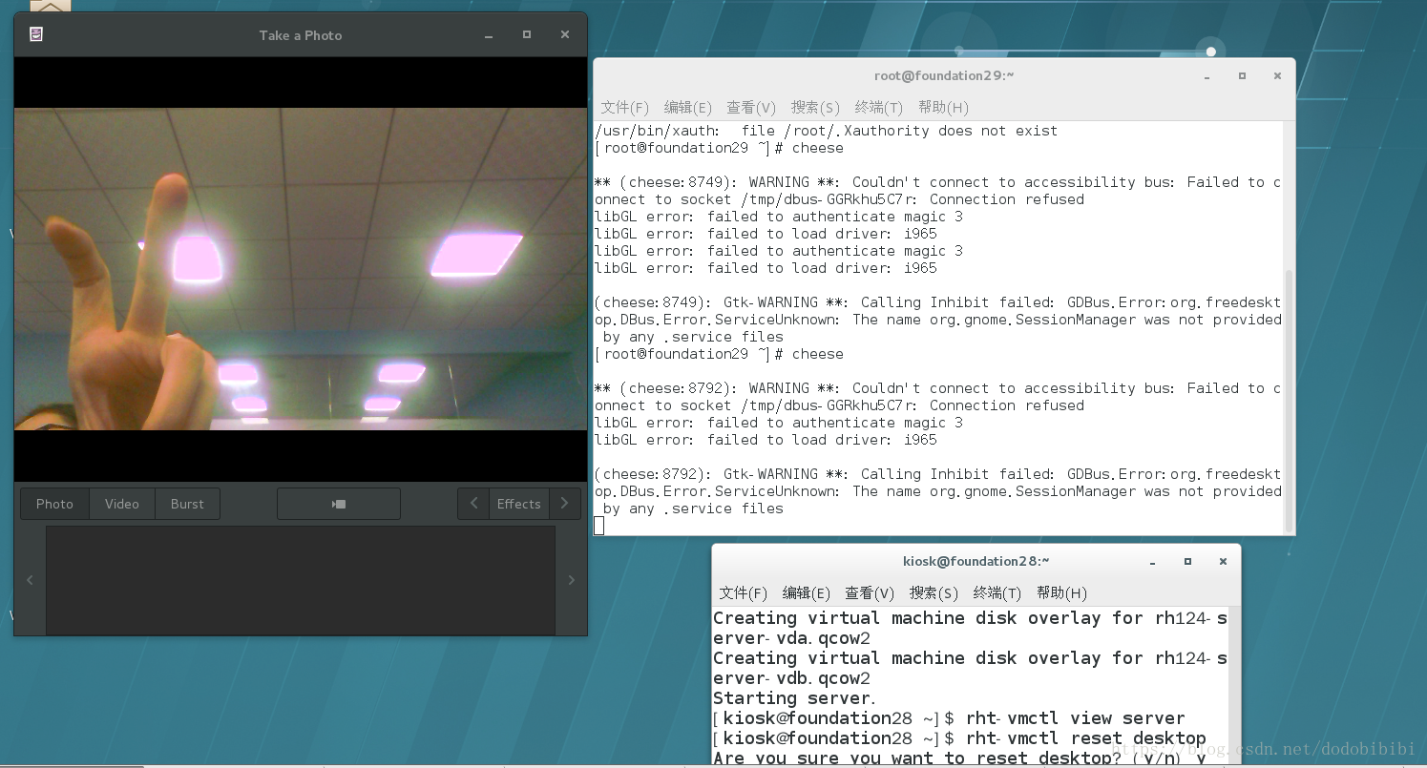Go to previous effects page arrow
The height and width of the screenshot is (768, 1427).
tap(473, 504)
